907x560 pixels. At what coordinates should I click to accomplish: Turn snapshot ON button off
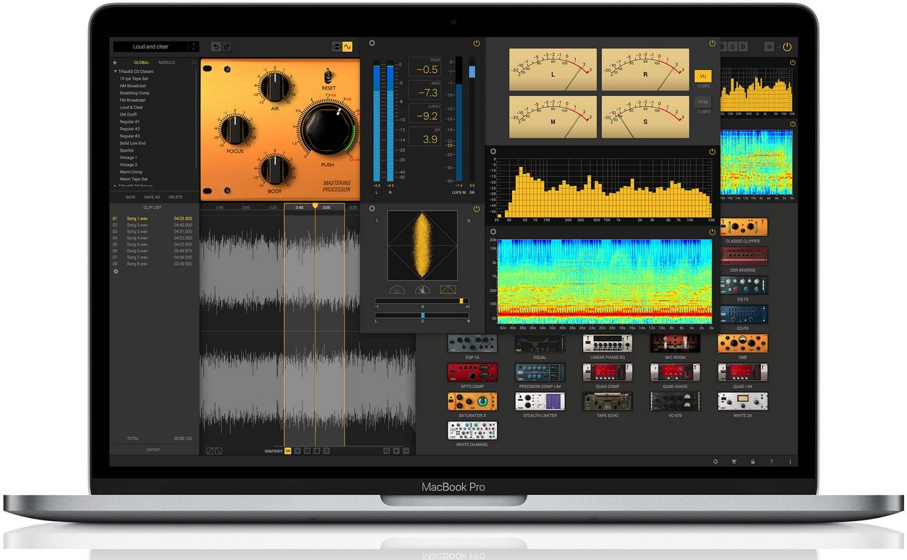288,450
